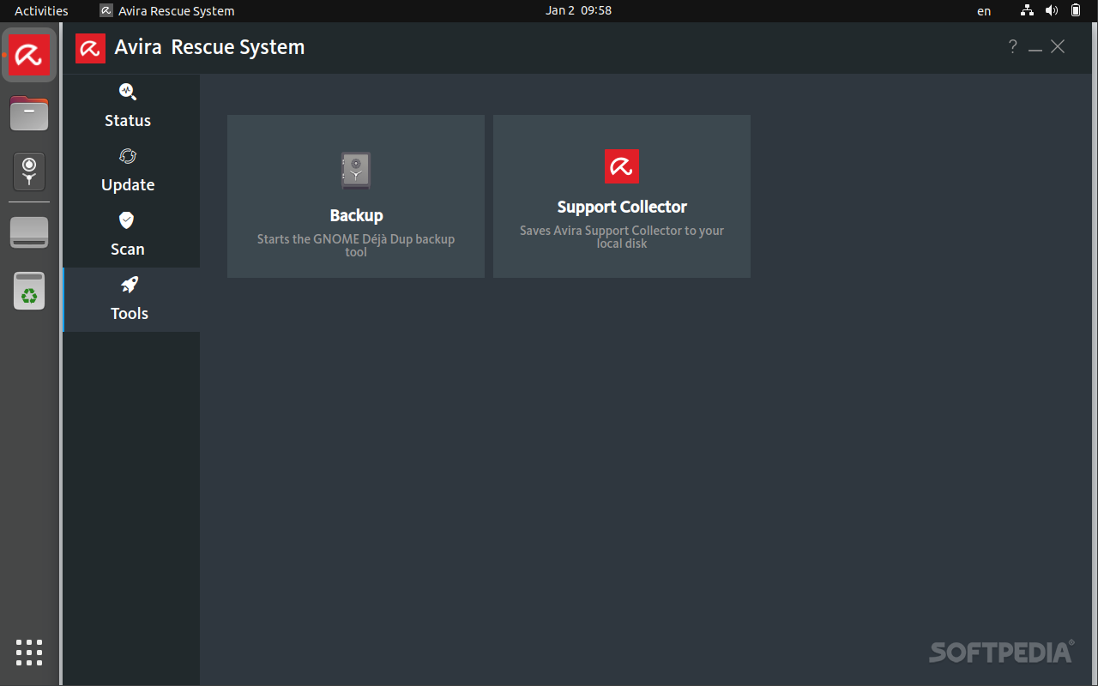
Task: Click the Avira logo in title bar
Action: [x=90, y=48]
